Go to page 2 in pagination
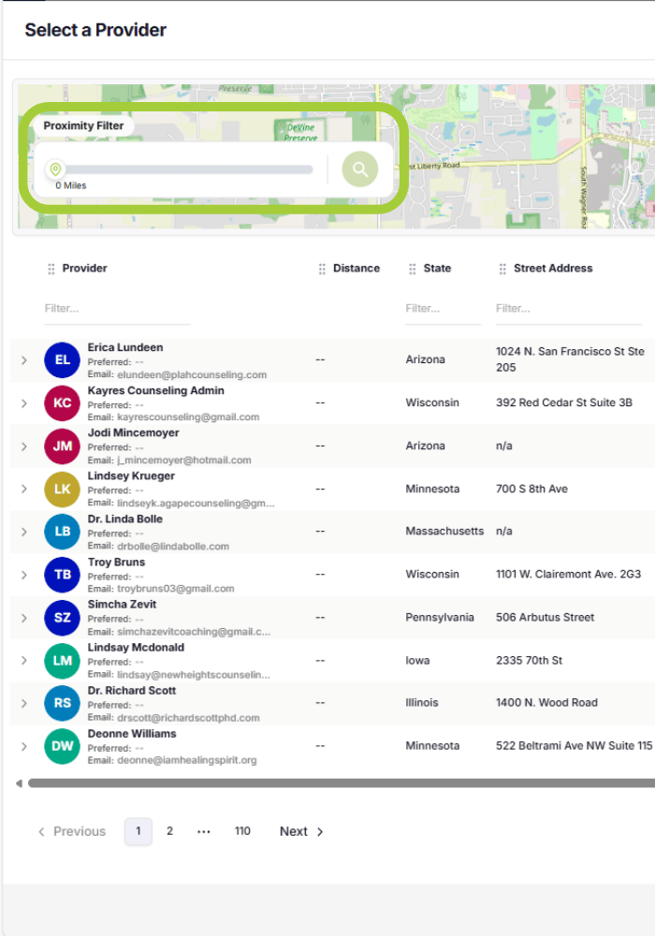This screenshot has height=936, width=655. click(170, 831)
